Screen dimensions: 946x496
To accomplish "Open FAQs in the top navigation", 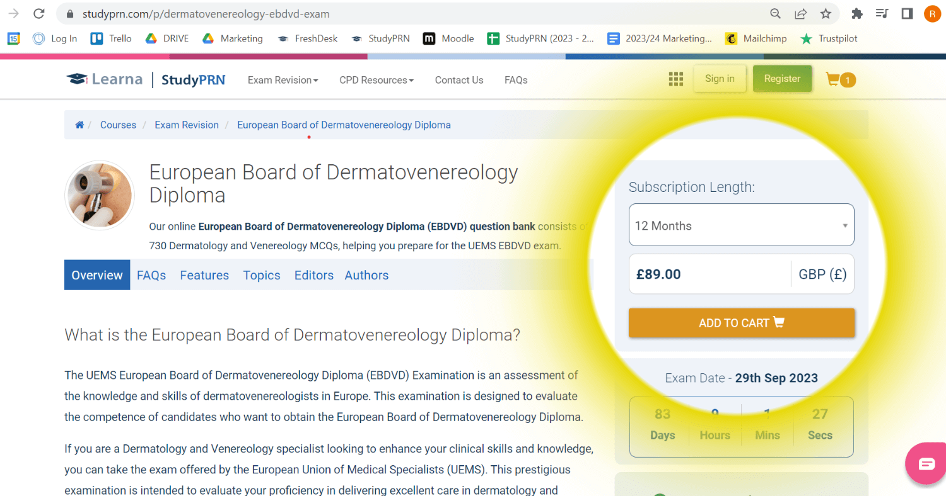I will coord(516,80).
